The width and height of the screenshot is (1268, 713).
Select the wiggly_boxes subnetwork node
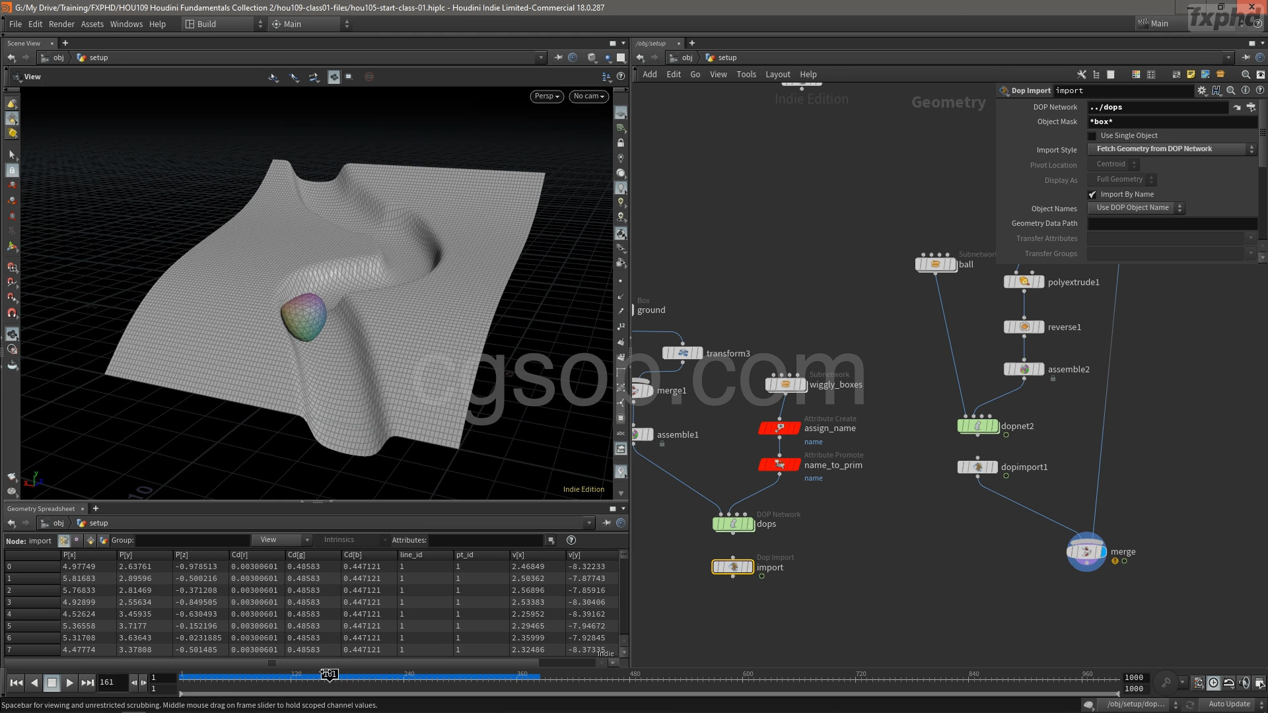click(x=785, y=384)
